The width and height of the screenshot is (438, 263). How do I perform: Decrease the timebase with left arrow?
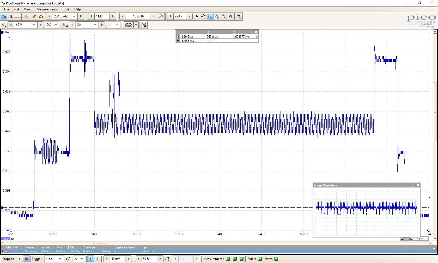click(x=49, y=16)
